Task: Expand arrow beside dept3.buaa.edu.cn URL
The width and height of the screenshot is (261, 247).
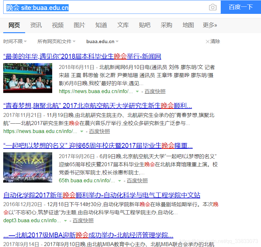Action: (x=65, y=221)
